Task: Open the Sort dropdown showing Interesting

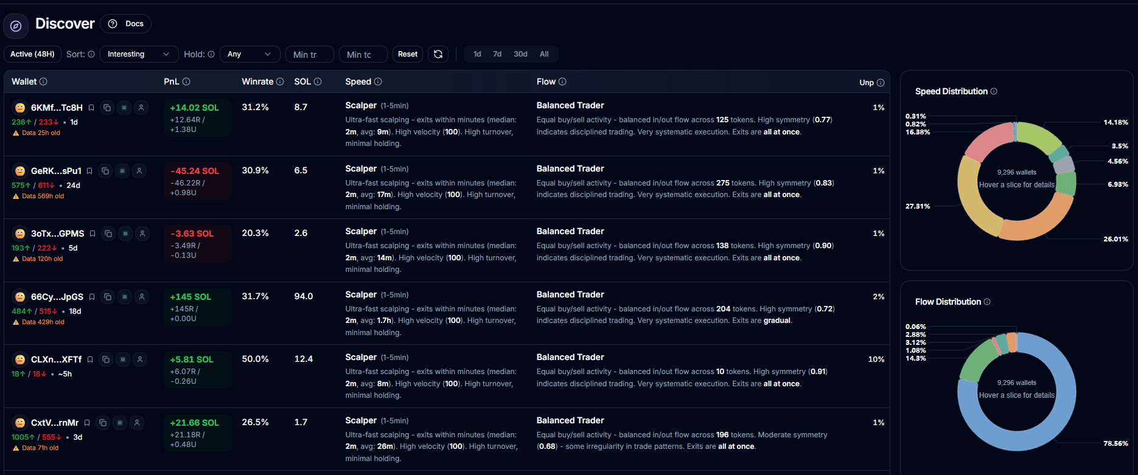Action: click(x=139, y=54)
